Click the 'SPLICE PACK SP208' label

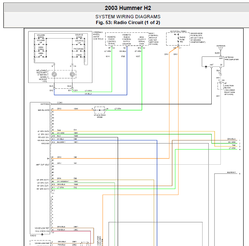100,116
